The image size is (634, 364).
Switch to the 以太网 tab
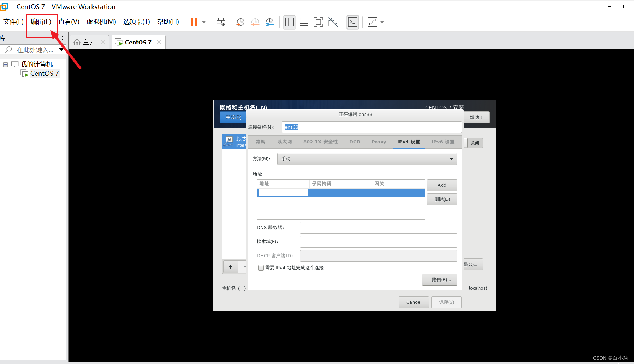pos(285,142)
